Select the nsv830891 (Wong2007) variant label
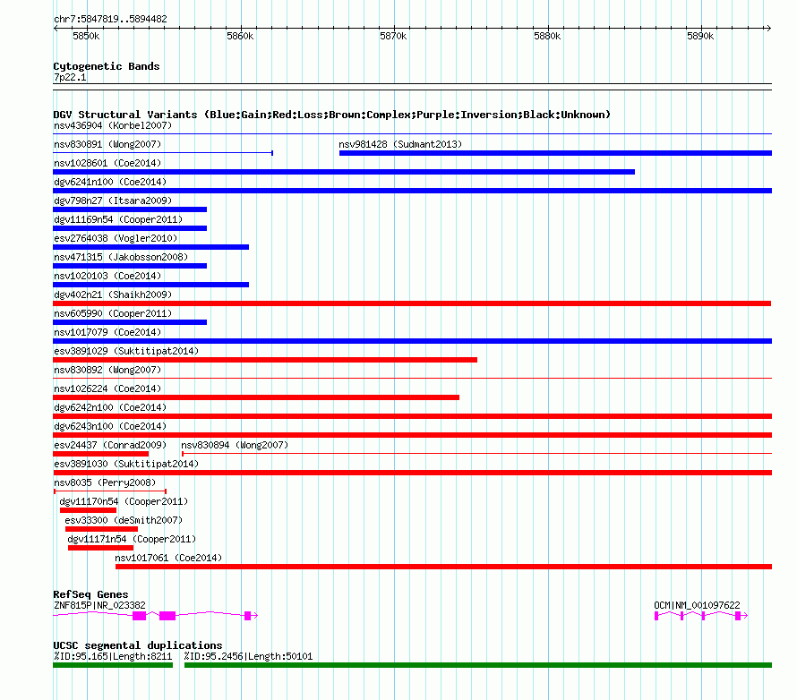Image resolution: width=797 pixels, height=700 pixels. pos(107,144)
